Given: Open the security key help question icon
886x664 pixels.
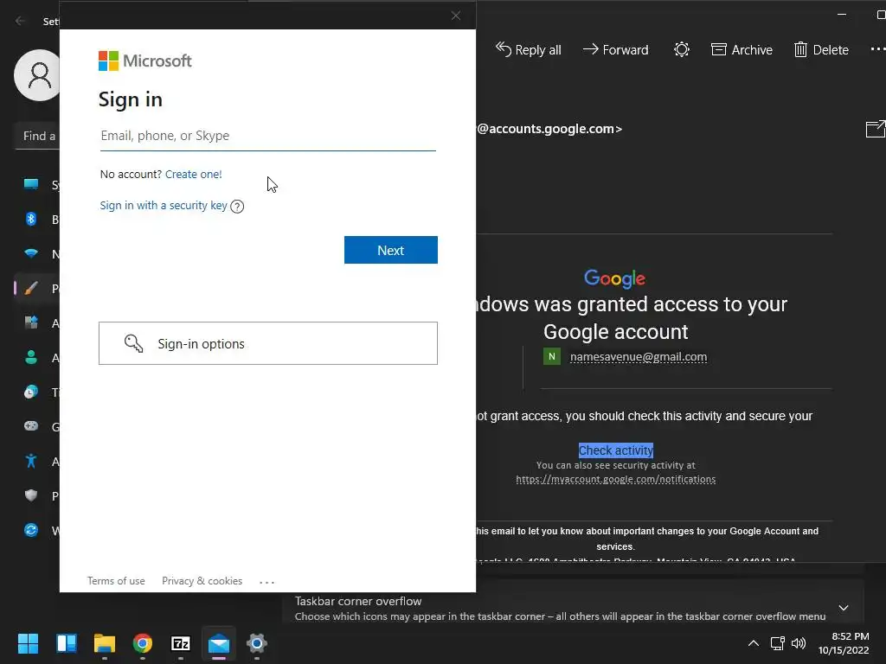Looking at the screenshot, I should coord(237,207).
